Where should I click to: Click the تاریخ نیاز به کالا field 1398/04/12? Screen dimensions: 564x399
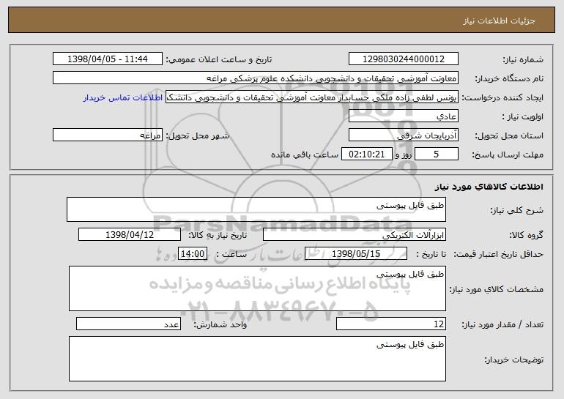coord(130,235)
